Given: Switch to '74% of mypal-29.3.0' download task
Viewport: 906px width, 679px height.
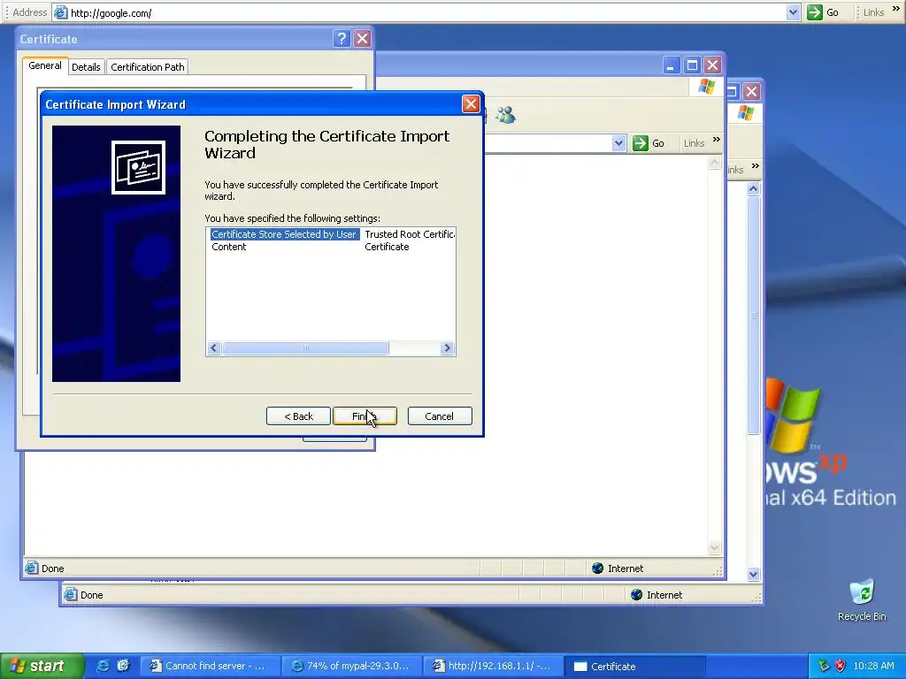Looking at the screenshot, I should coord(351,666).
